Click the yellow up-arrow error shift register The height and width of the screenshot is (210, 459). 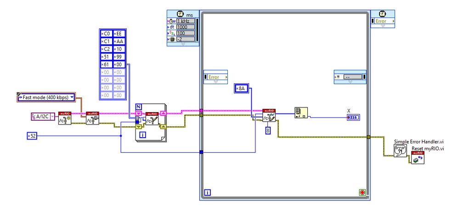(164, 126)
